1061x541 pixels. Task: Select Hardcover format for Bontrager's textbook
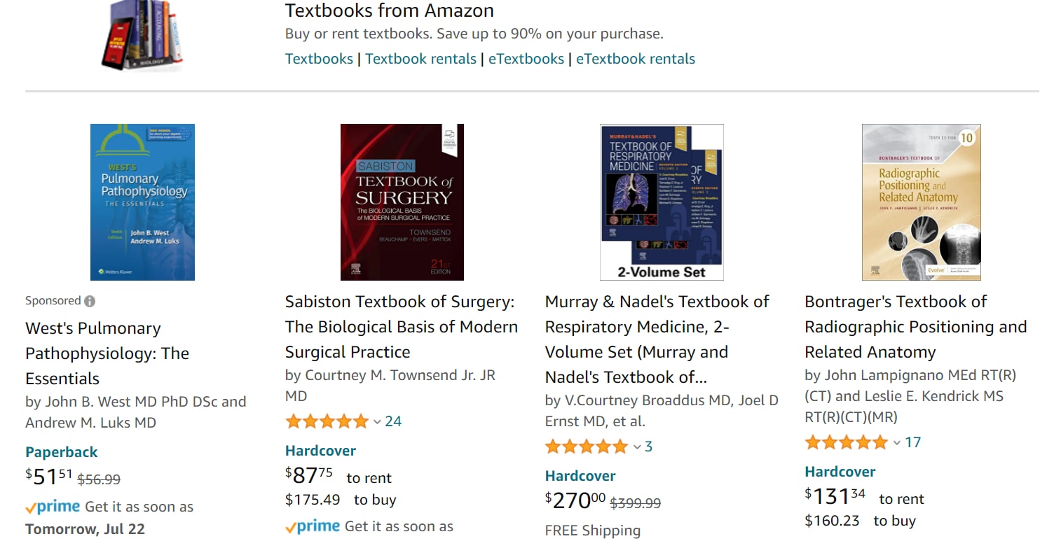point(840,471)
